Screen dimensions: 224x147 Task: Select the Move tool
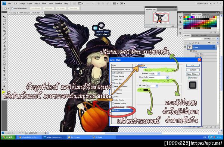[4, 17]
